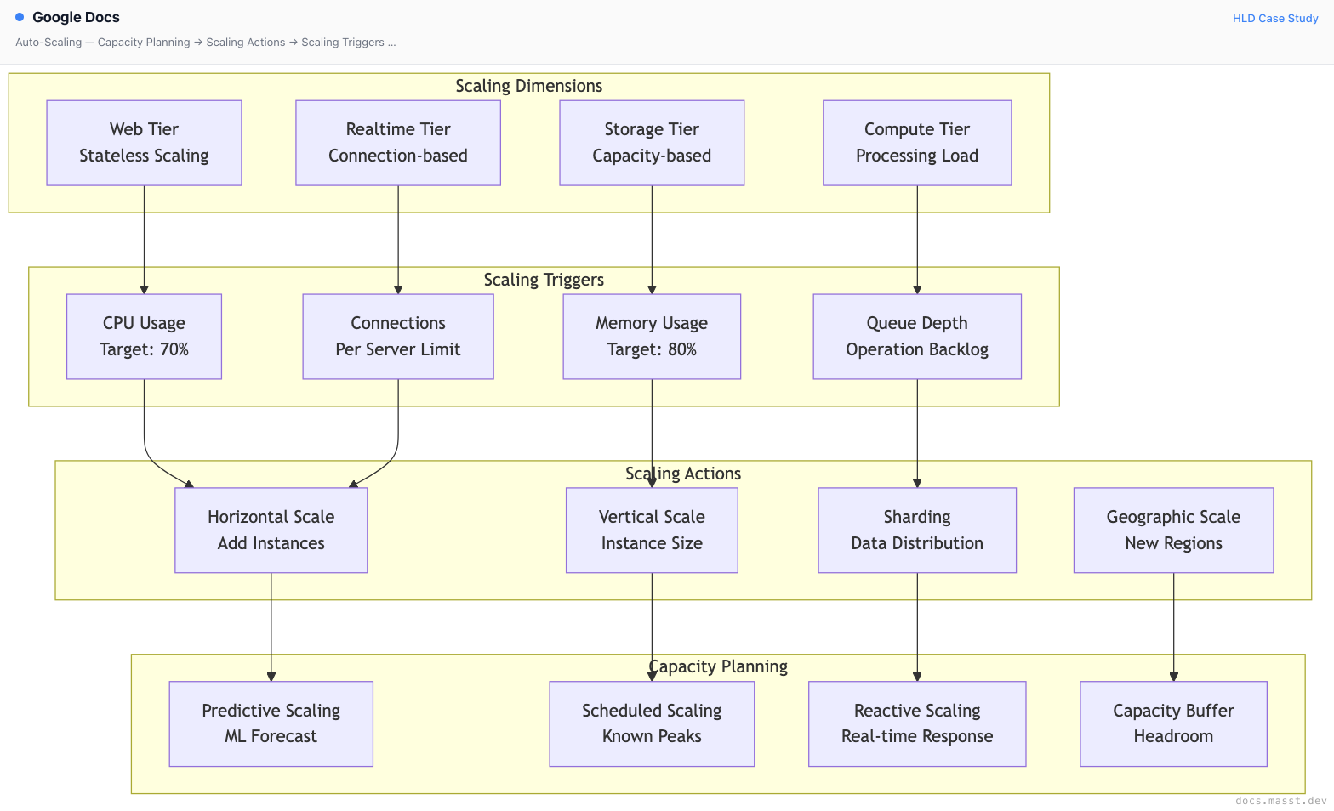
Task: Click the Auto-Scaling breadcrumb subtitle line
Action: [x=206, y=42]
